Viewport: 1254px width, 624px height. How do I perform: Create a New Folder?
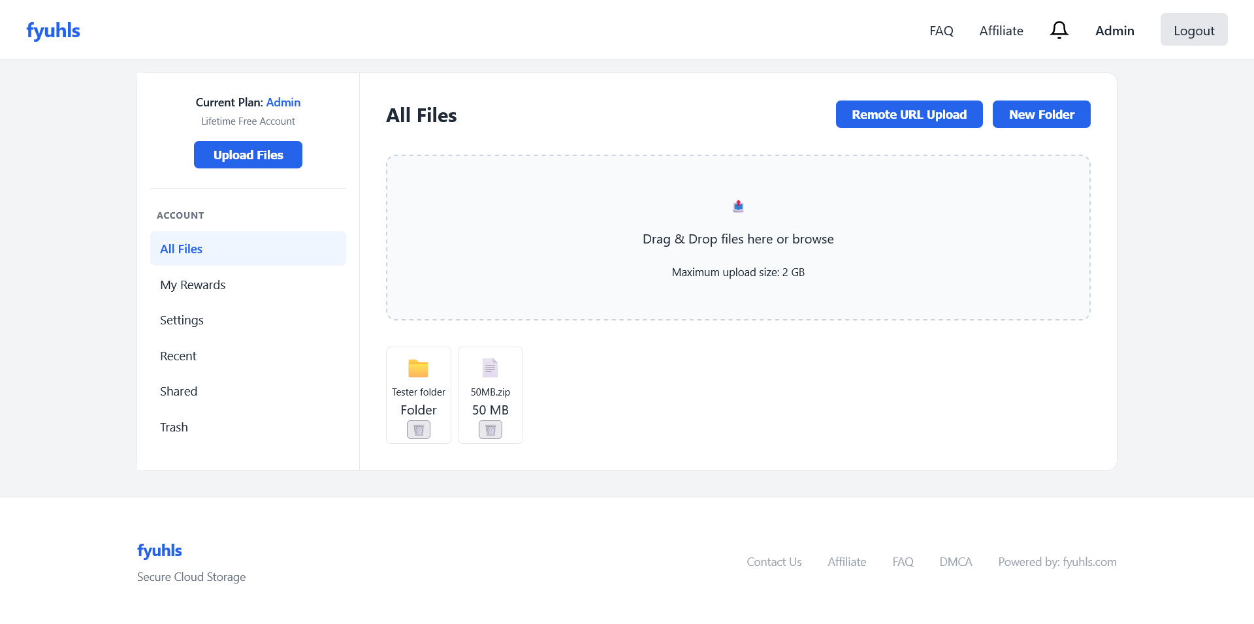point(1041,114)
